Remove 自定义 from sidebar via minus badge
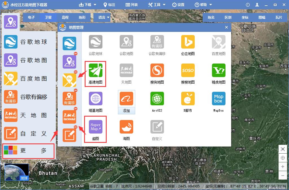This screenshot has width=289, height=190. [76, 127]
